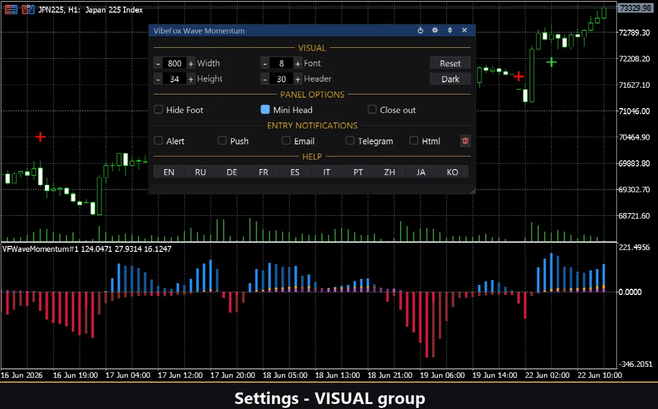Select ZH help language
The height and width of the screenshot is (409, 658).
tap(389, 172)
